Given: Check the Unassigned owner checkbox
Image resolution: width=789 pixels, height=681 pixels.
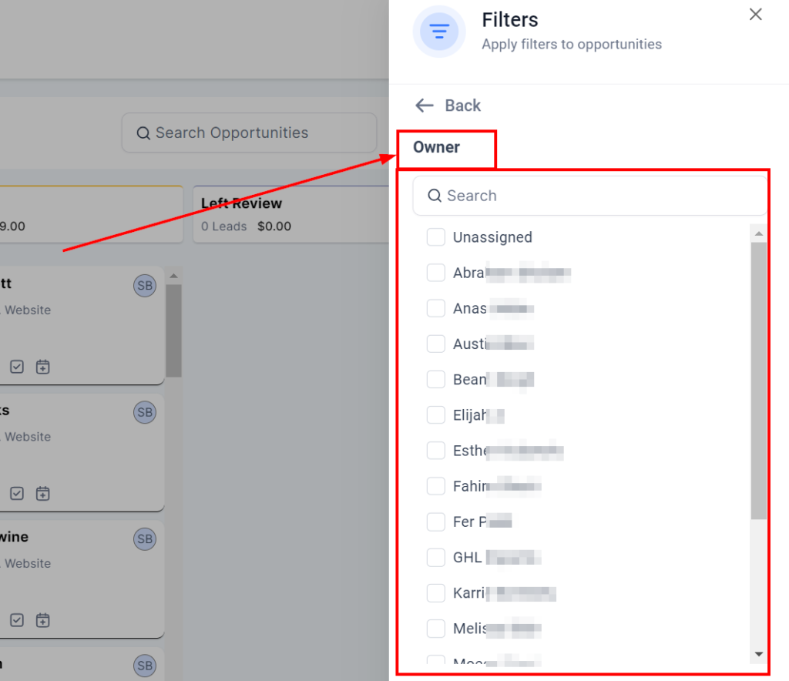Looking at the screenshot, I should pyautogui.click(x=436, y=237).
